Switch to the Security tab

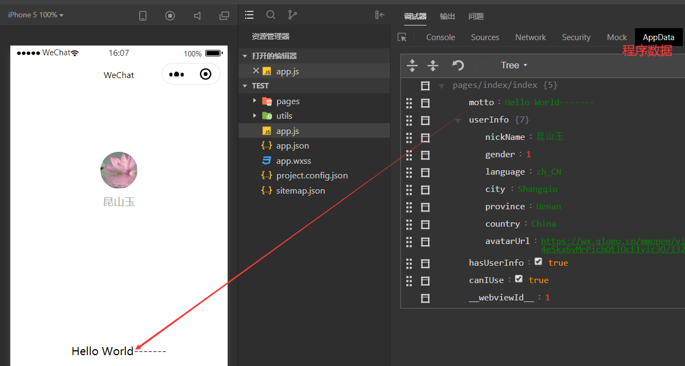pyautogui.click(x=576, y=37)
